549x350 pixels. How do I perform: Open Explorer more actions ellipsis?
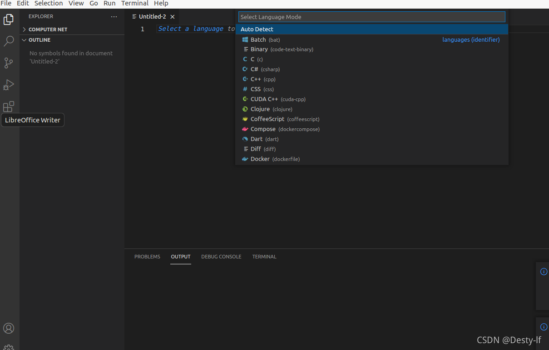[114, 17]
